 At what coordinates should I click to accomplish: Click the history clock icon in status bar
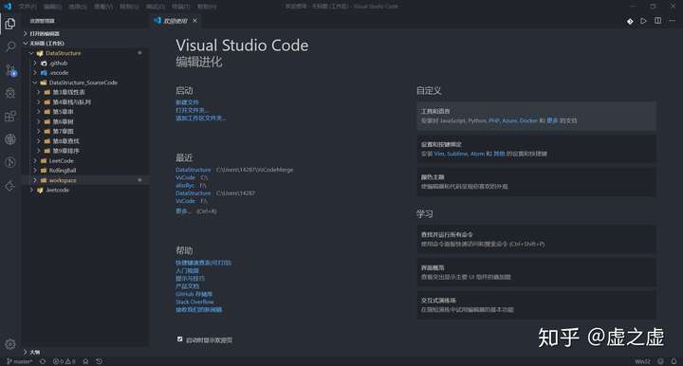(x=100, y=361)
